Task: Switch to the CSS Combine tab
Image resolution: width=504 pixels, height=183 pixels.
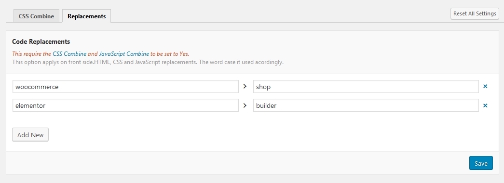Action: pos(36,16)
